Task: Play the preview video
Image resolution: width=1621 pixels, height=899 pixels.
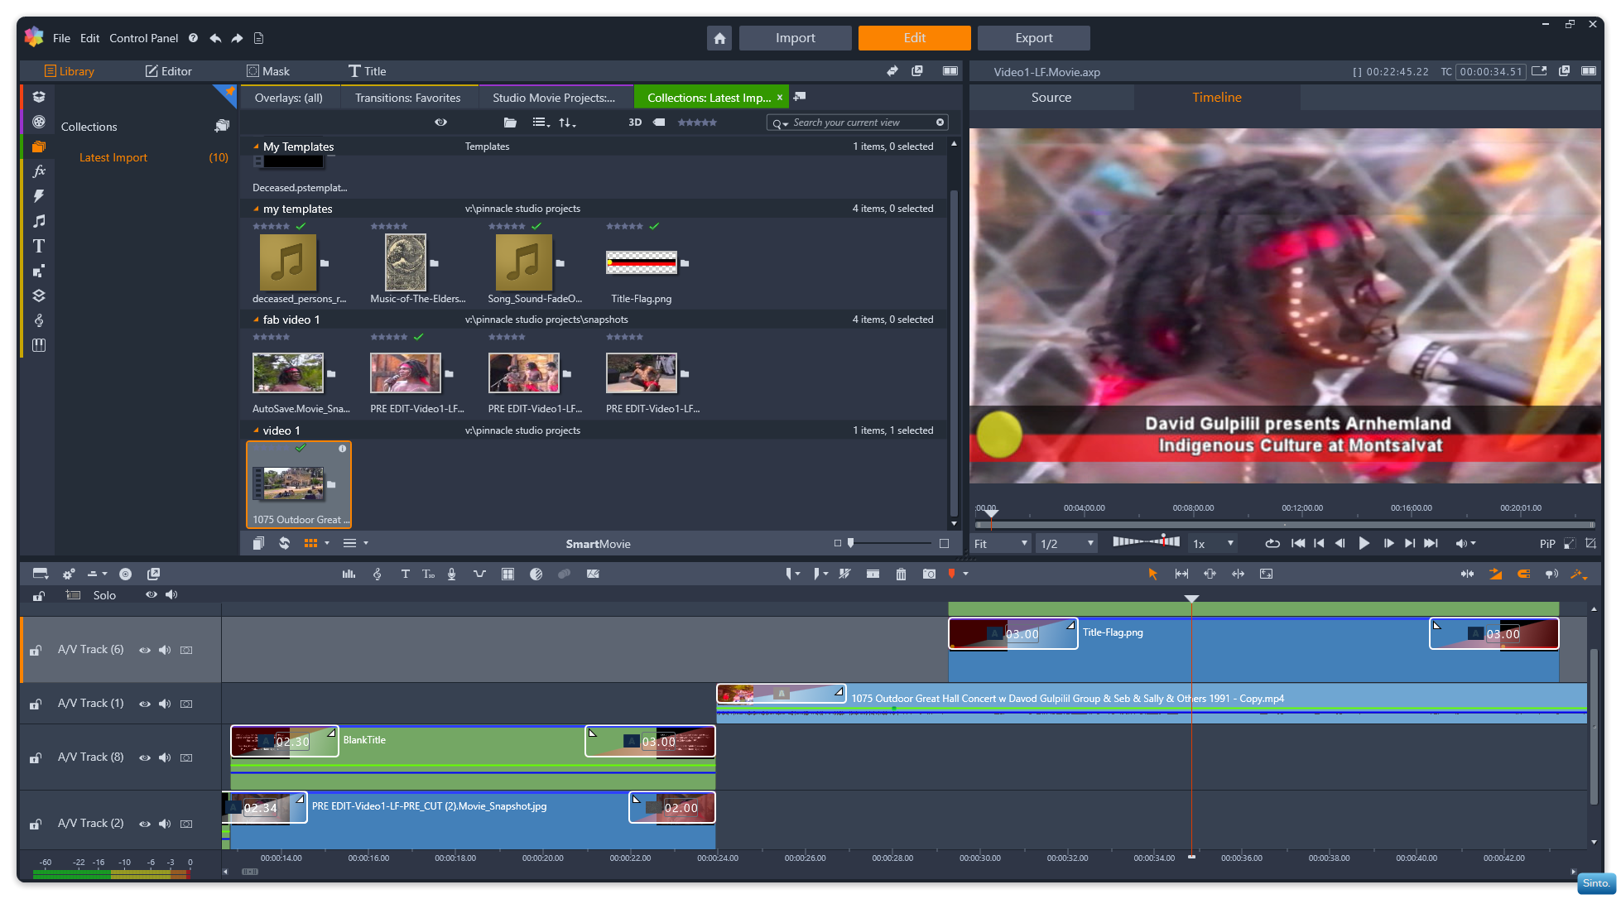Action: (x=1364, y=544)
